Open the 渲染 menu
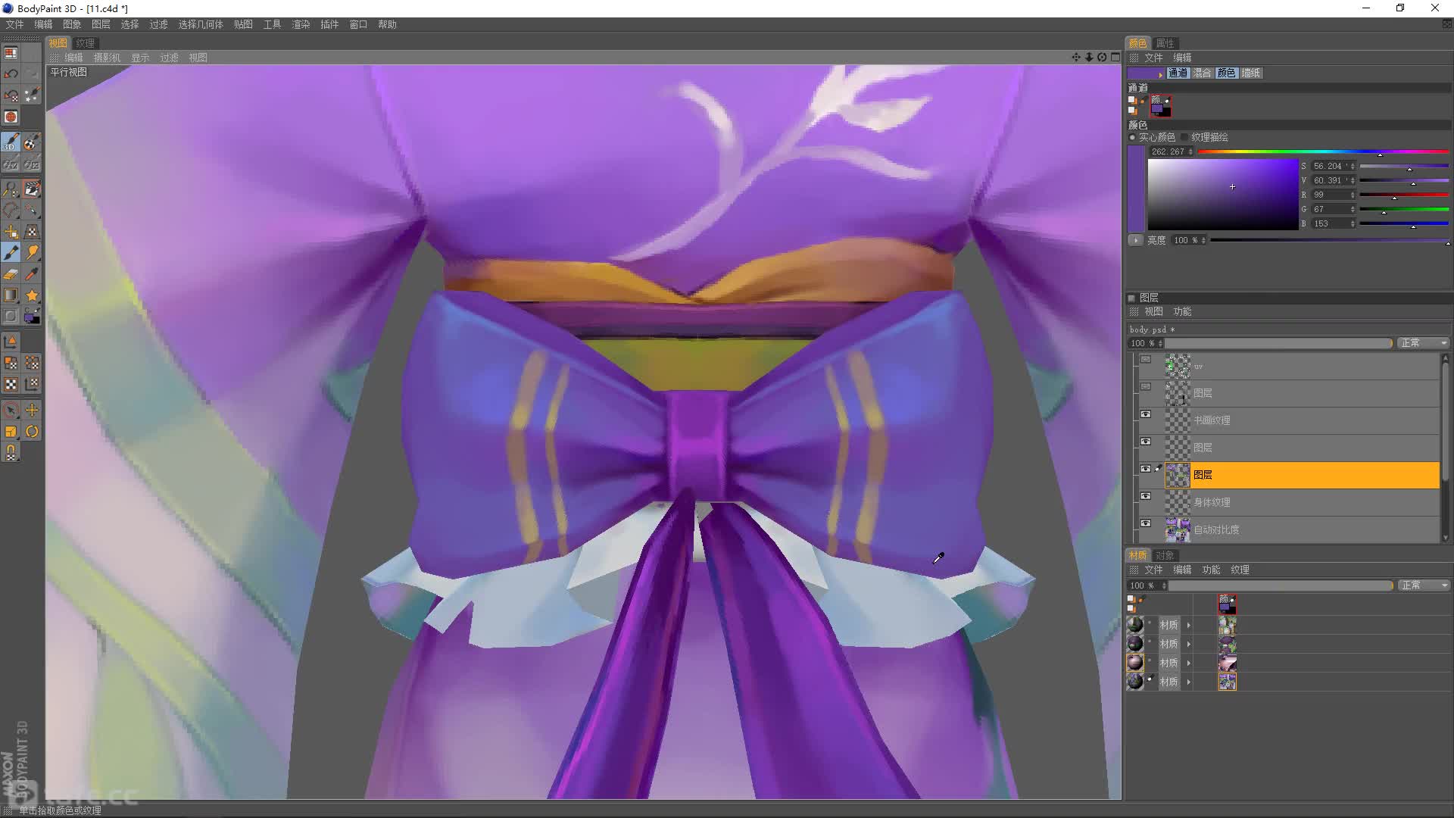Image resolution: width=1454 pixels, height=818 pixels. (301, 24)
